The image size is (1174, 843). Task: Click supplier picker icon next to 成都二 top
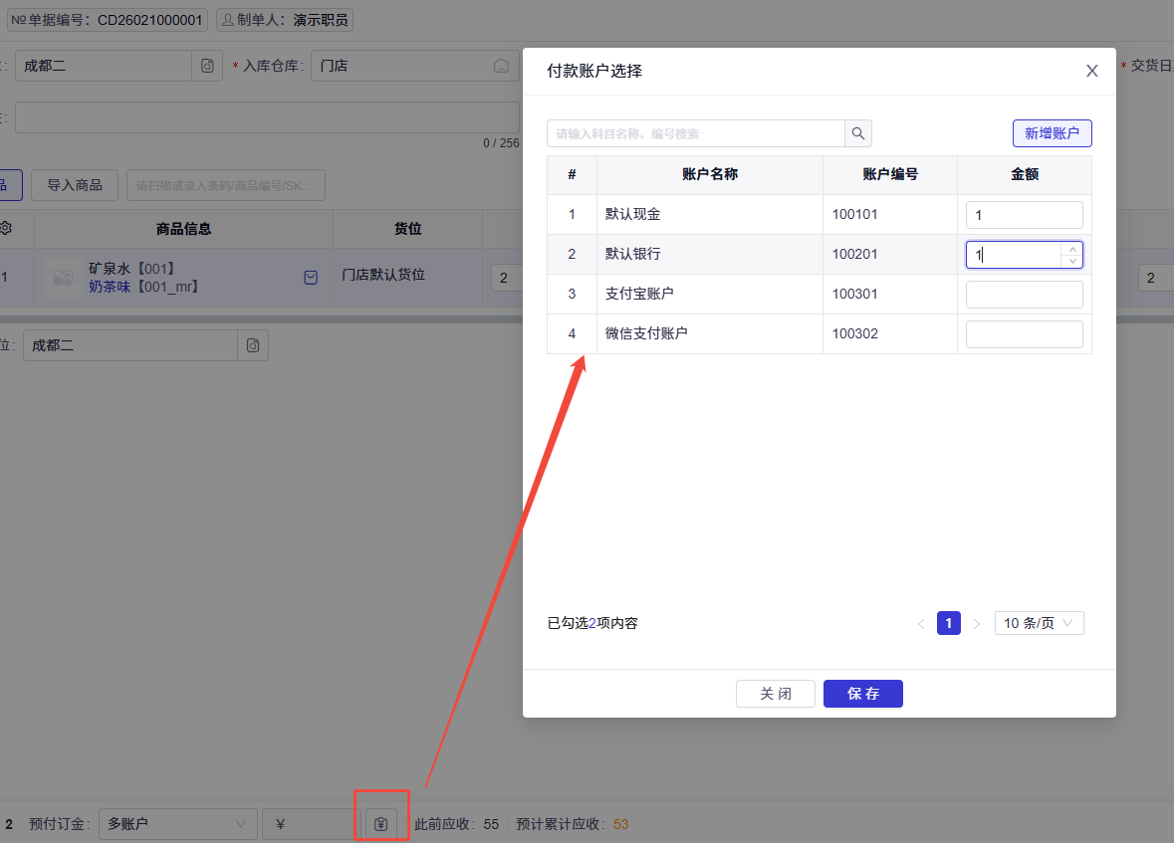click(x=207, y=66)
